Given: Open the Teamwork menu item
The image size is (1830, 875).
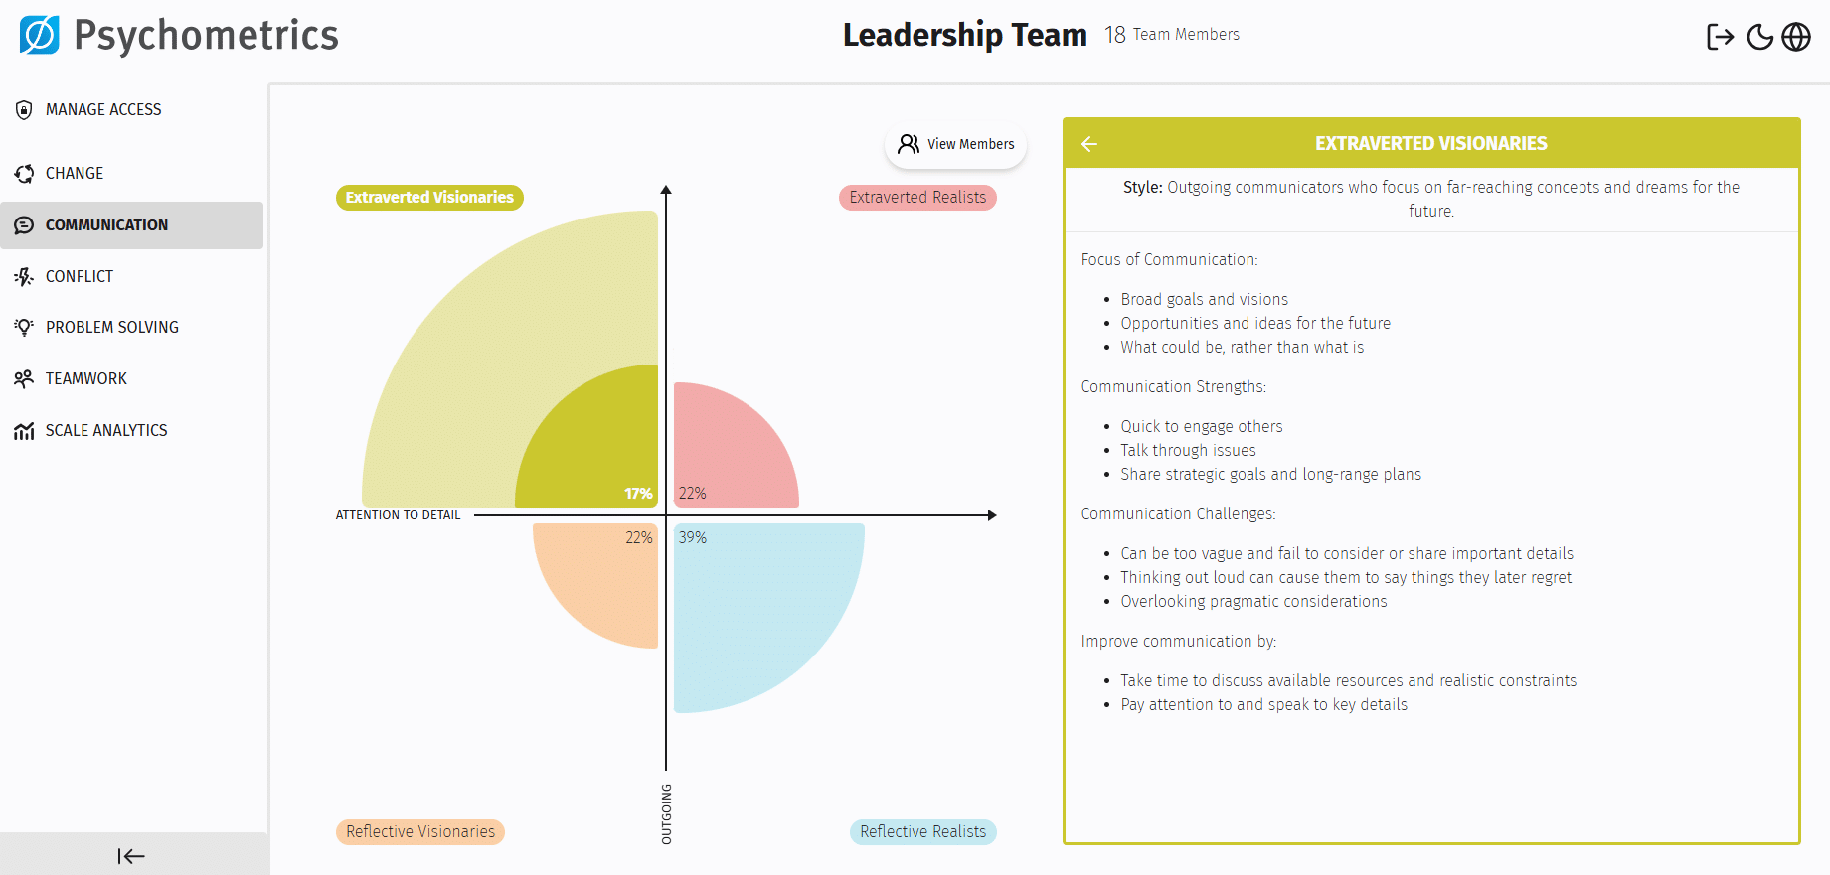Looking at the screenshot, I should pyautogui.click(x=86, y=379).
